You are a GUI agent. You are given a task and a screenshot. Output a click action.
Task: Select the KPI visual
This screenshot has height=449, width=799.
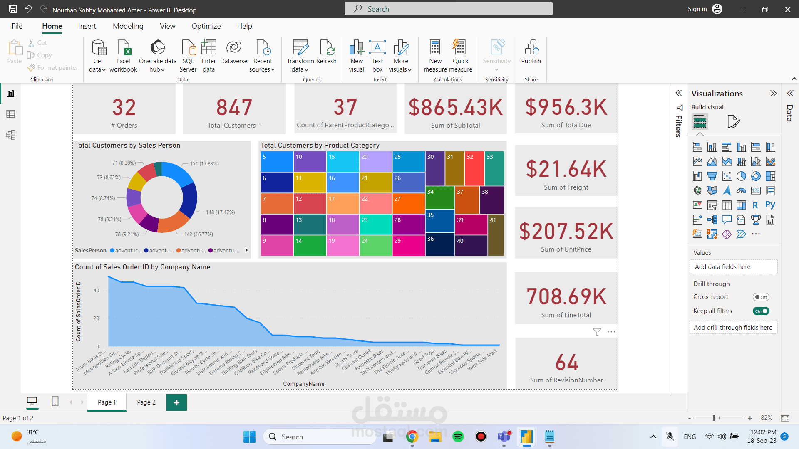697,205
